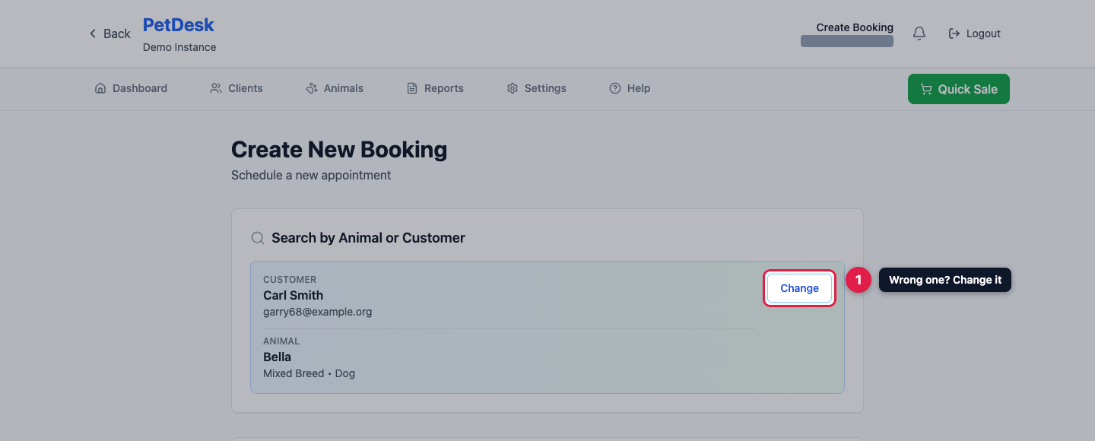1095x441 pixels.
Task: Click the Create New Booking heading
Action: pyautogui.click(x=339, y=150)
